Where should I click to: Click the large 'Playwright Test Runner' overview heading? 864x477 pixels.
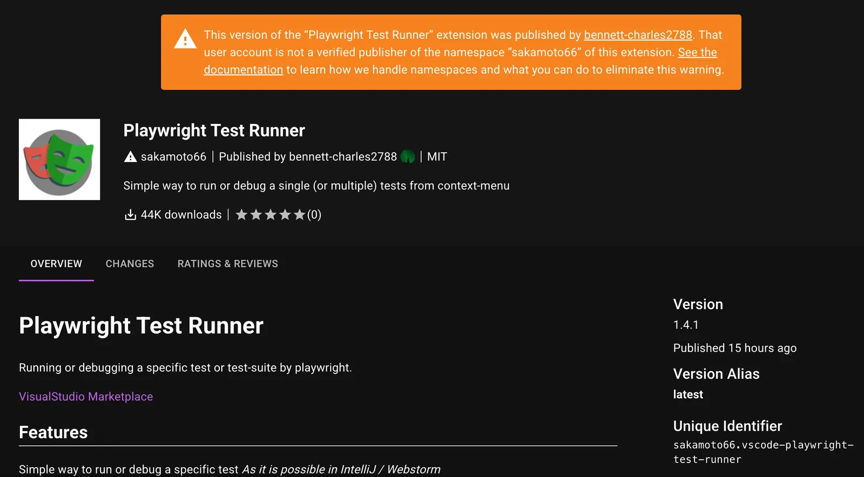pyautogui.click(x=141, y=326)
